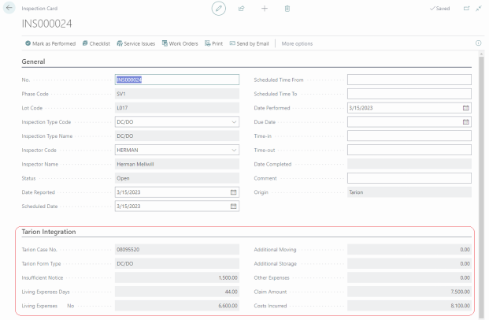
Task: Click Phase Code value SV1
Action: [177, 94]
